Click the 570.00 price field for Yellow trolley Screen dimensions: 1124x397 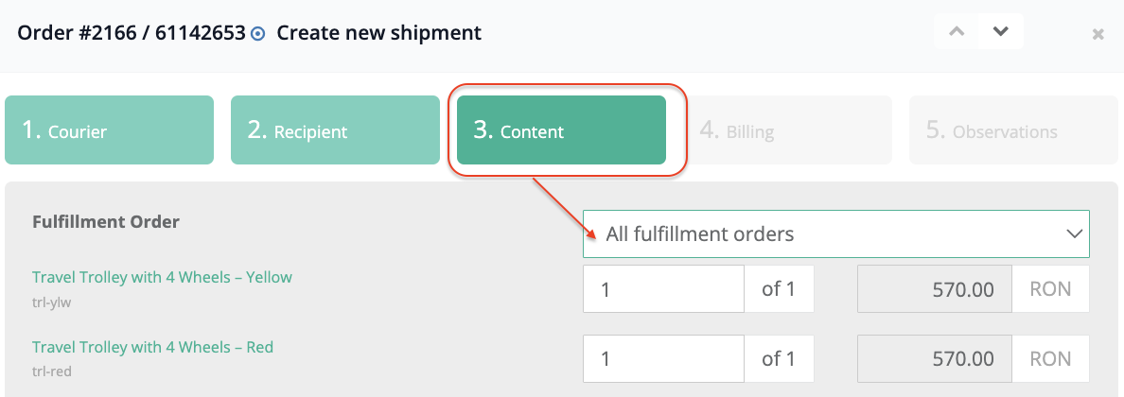[x=935, y=289]
